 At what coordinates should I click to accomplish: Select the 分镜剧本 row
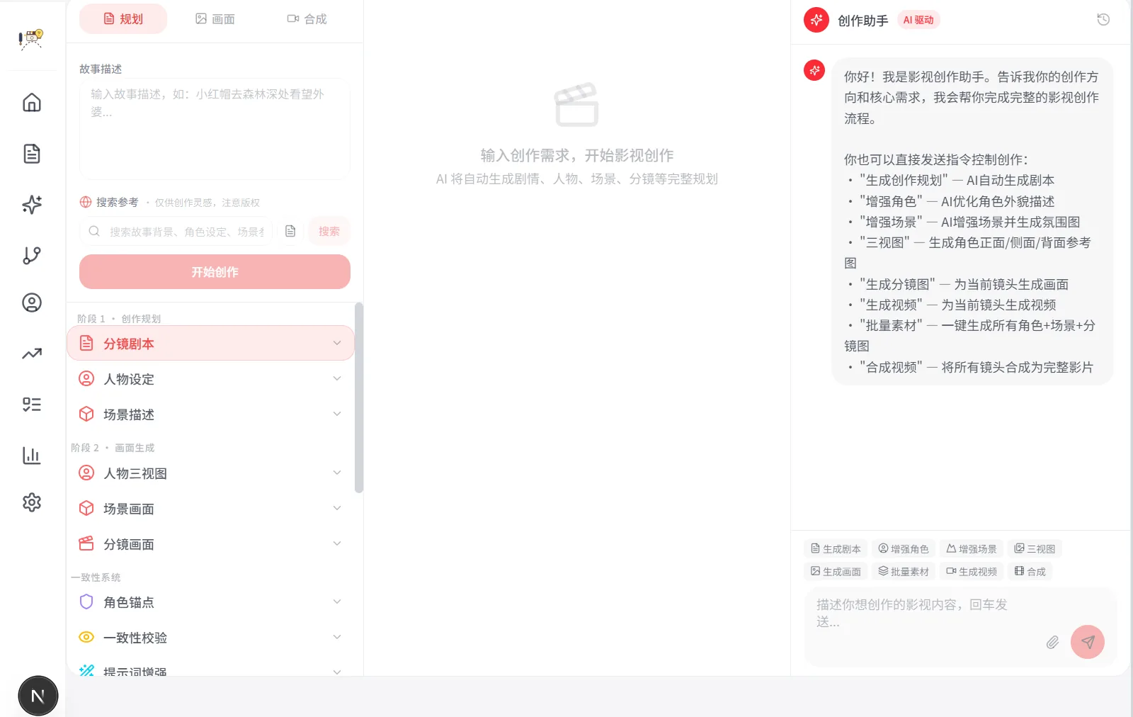(x=210, y=344)
